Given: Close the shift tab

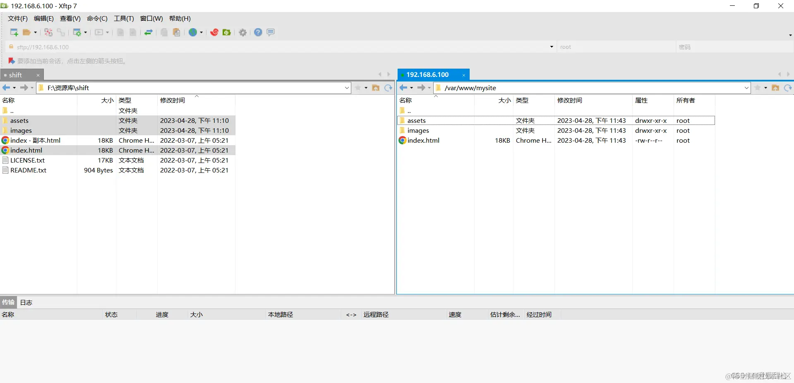Looking at the screenshot, I should (38, 75).
